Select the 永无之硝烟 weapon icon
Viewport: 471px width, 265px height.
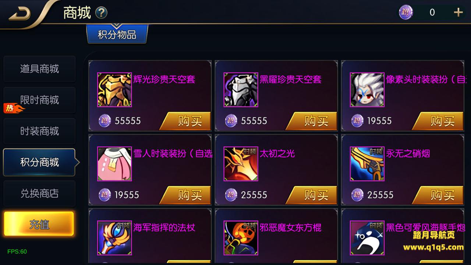point(367,164)
